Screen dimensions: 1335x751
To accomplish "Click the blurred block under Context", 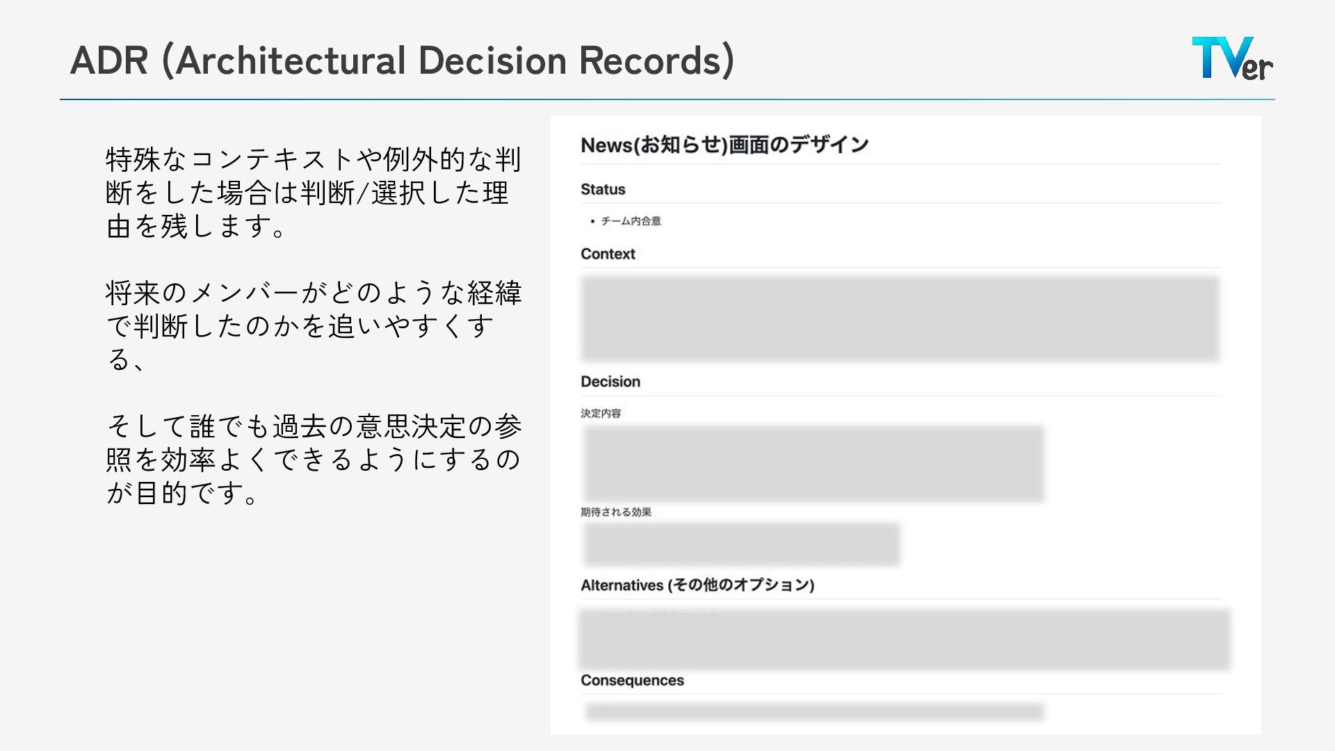I will click(900, 318).
